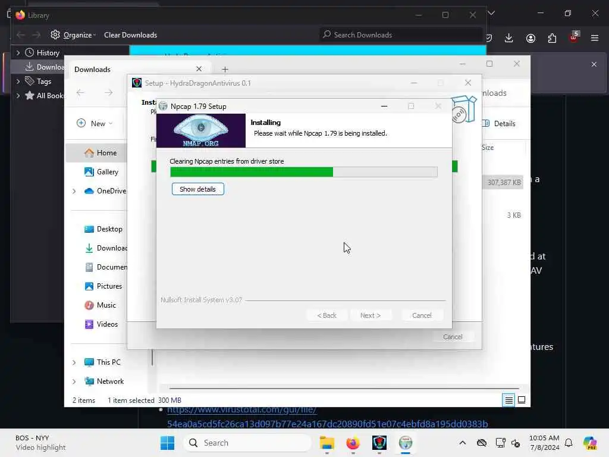Open OneDrive in File Explorer sidebar
Screen dimensions: 609x457
(105, 191)
